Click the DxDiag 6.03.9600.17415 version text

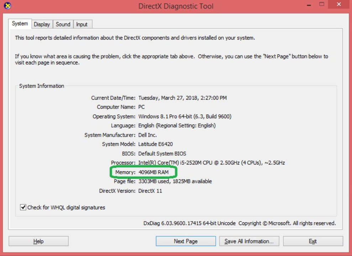pyautogui.click(x=189, y=223)
